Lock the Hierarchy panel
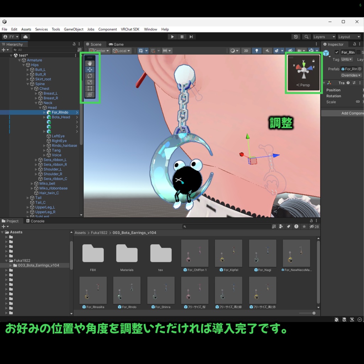Image resolution: width=364 pixels, height=364 pixels. click(x=74, y=44)
